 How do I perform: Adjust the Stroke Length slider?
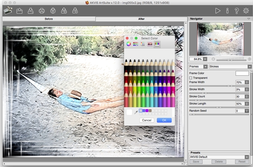(x=219, y=107)
